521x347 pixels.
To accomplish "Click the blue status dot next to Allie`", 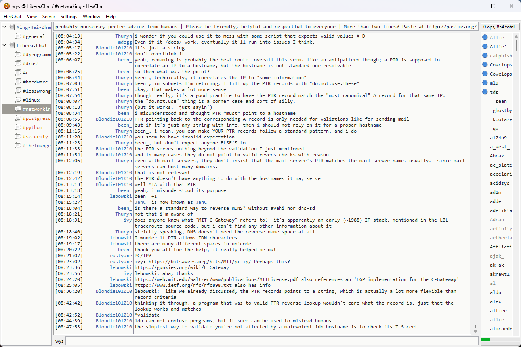I will coord(485,47).
